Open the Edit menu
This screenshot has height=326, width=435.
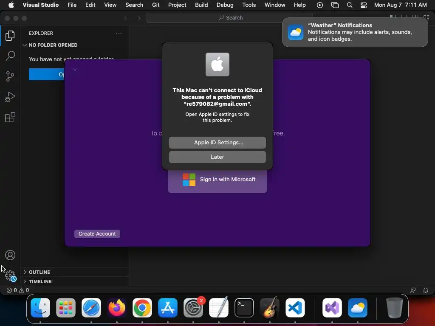[x=90, y=5]
